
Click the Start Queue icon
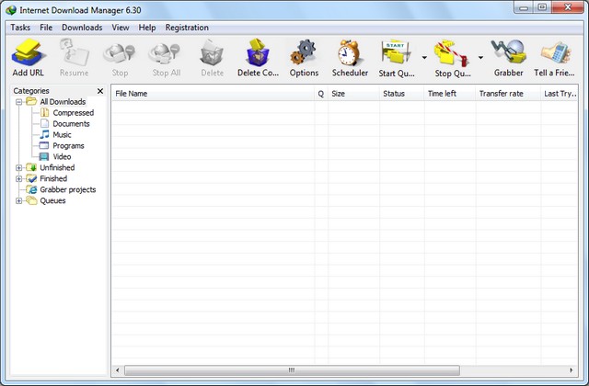pos(396,52)
